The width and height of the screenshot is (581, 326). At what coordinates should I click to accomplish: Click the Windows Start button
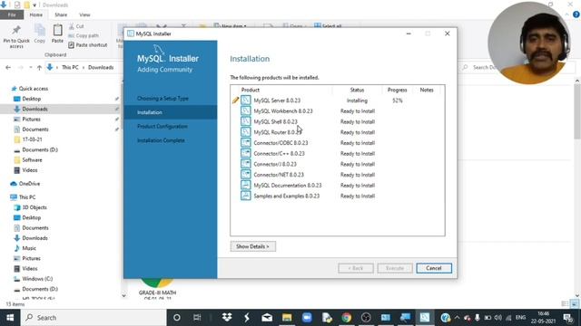10,318
